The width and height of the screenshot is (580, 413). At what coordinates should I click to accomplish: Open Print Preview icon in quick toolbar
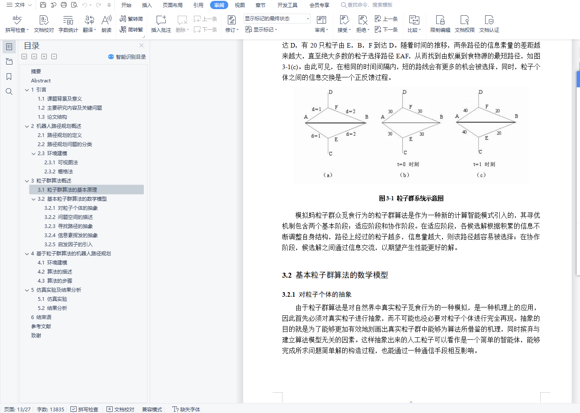pyautogui.click(x=74, y=5)
